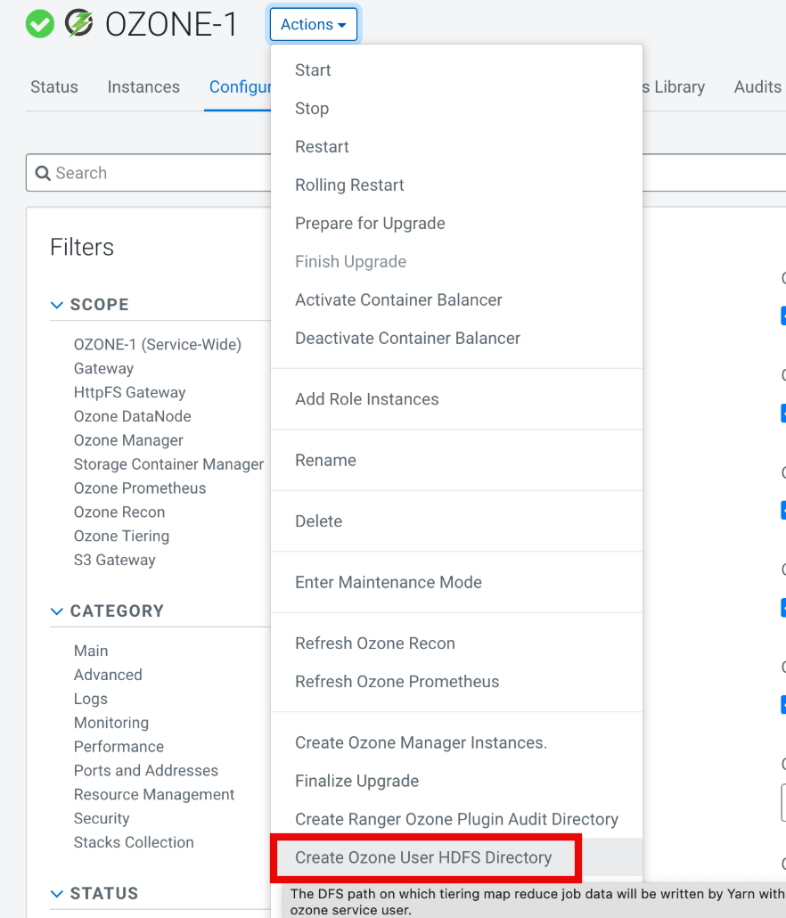
Task: Open the Actions dropdown button
Action: [x=313, y=25]
